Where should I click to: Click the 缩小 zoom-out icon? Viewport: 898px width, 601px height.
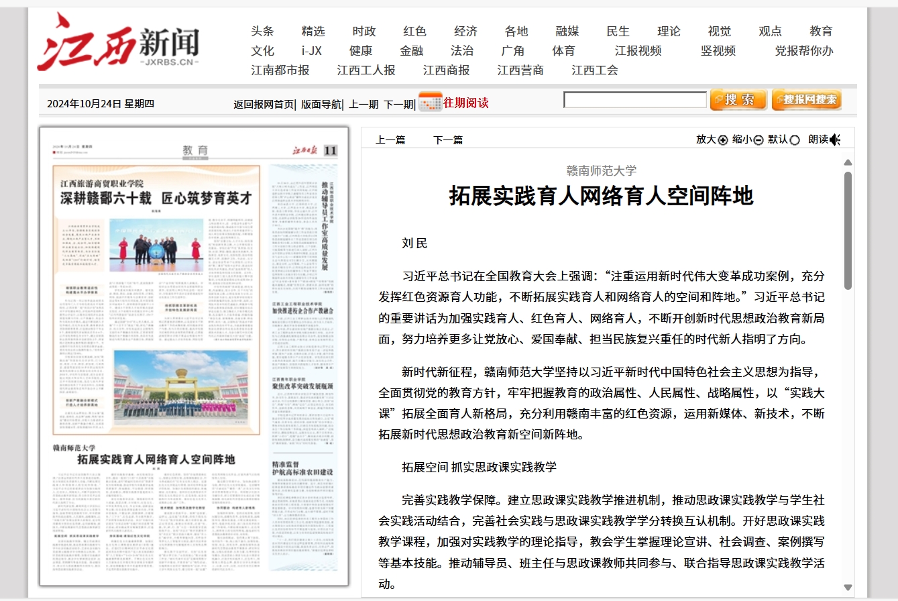(x=759, y=140)
